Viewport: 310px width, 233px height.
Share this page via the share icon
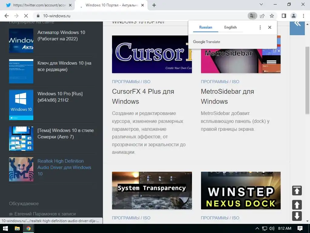click(262, 16)
